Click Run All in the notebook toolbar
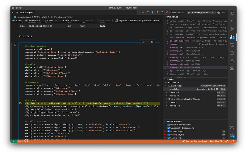This screenshot has width=247, height=154. [51, 21]
